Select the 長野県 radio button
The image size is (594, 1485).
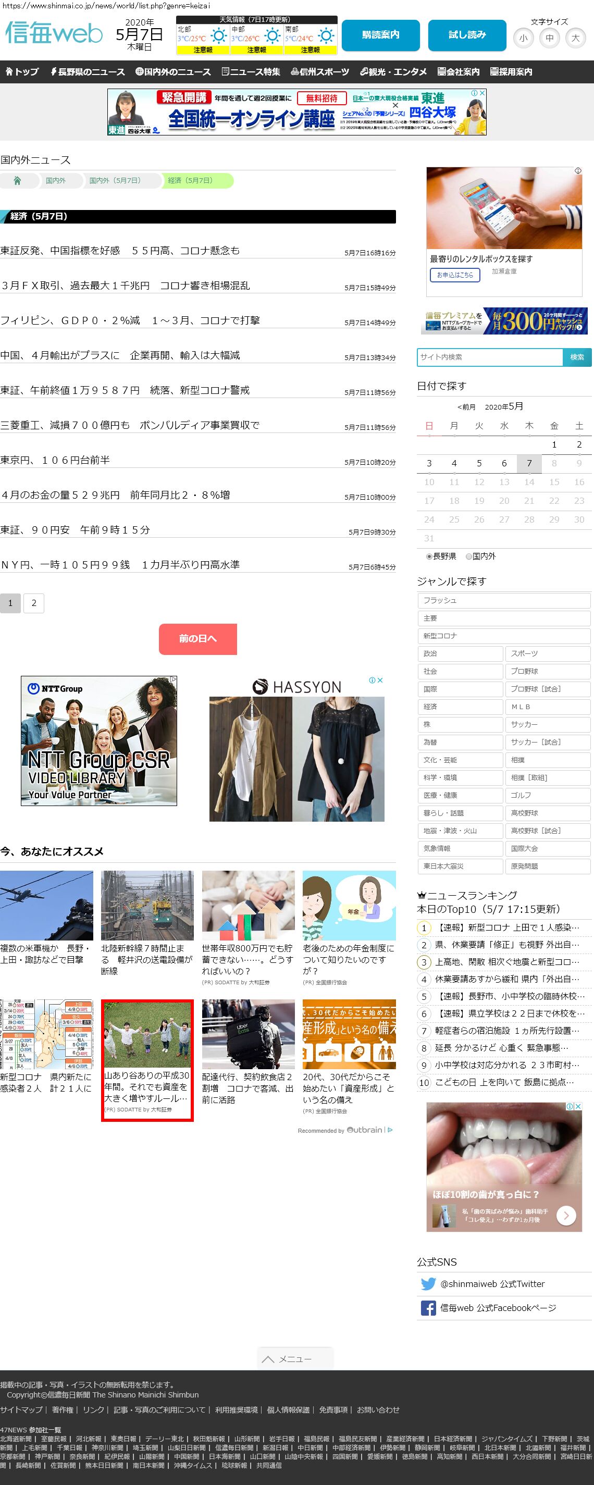[x=429, y=556]
